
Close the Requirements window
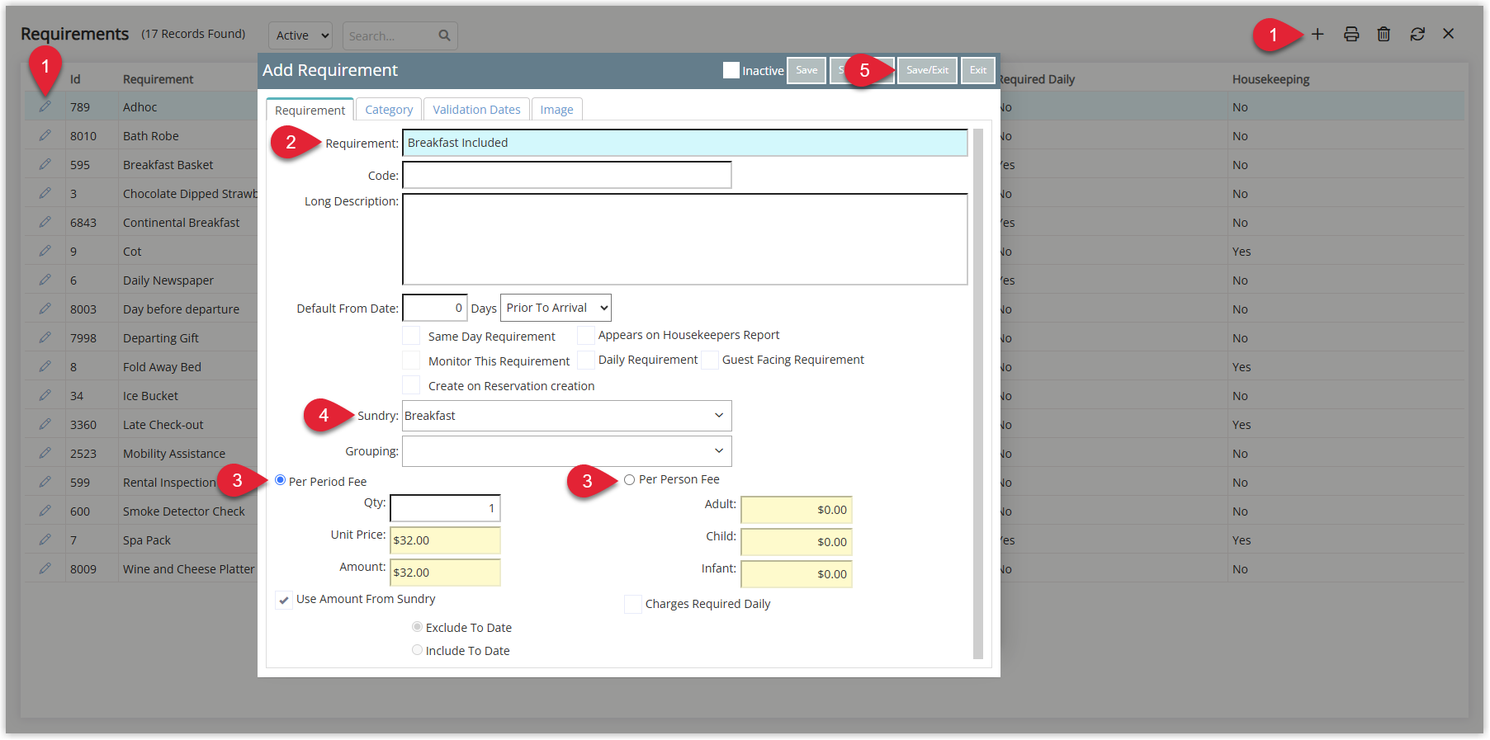click(1449, 34)
